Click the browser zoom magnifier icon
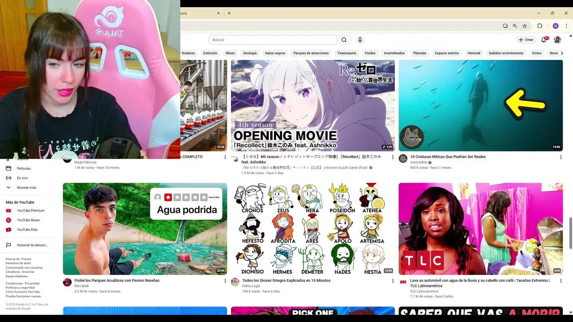 click(515, 26)
